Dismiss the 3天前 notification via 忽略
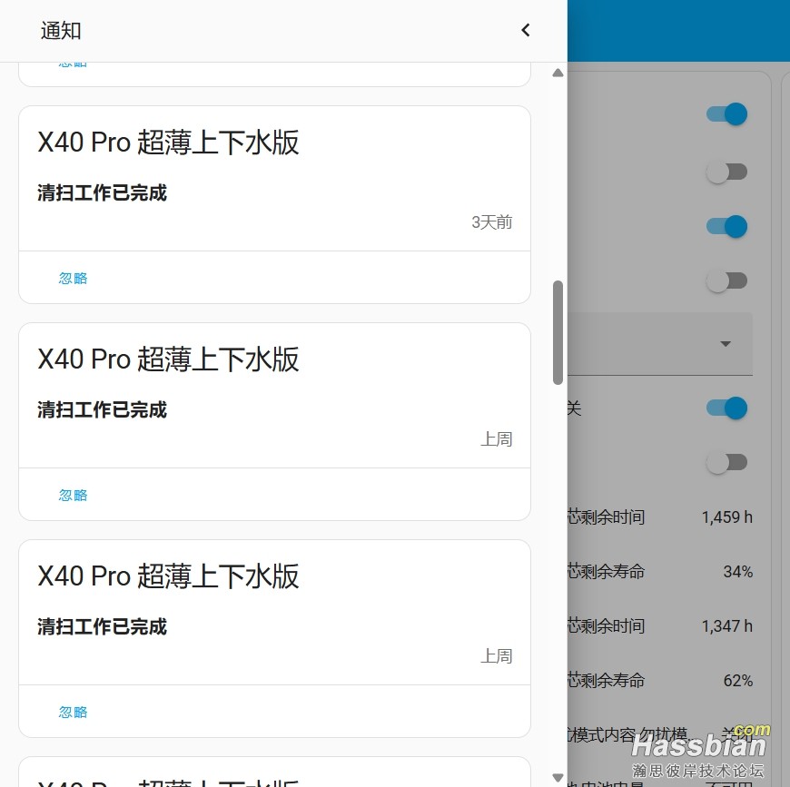This screenshot has height=787, width=790. click(73, 279)
